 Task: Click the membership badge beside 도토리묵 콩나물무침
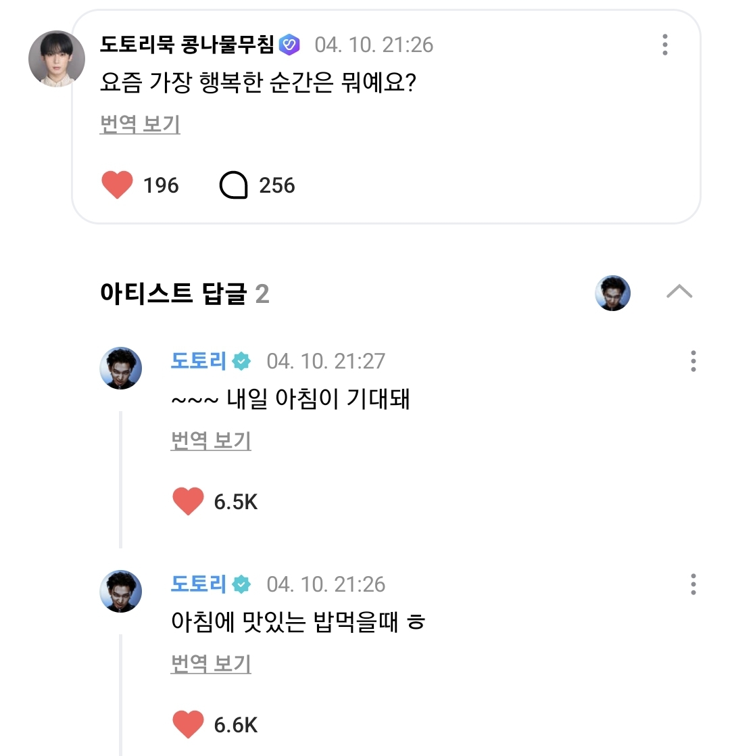click(289, 45)
